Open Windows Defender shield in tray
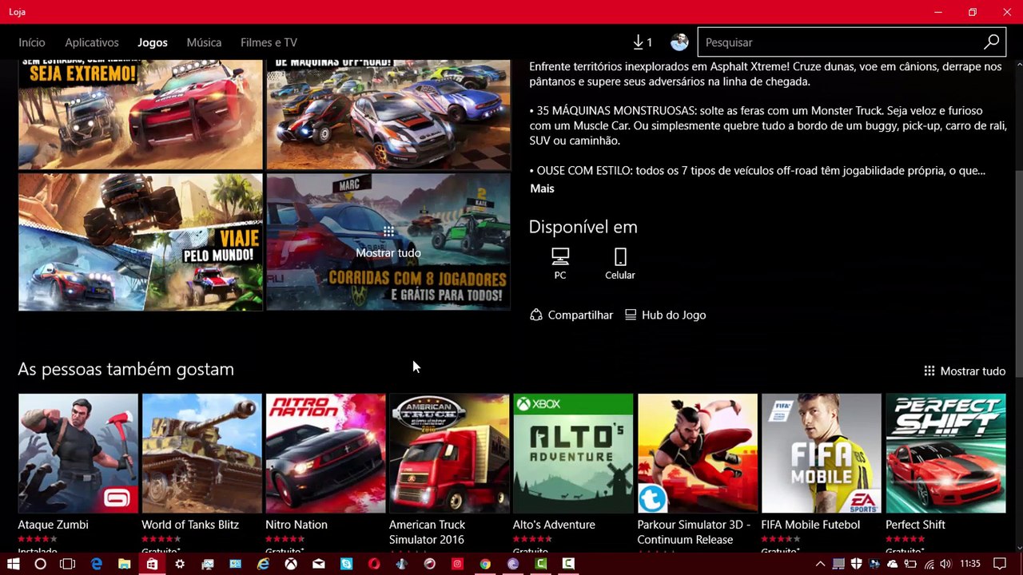This screenshot has width=1023, height=575. coord(856,564)
